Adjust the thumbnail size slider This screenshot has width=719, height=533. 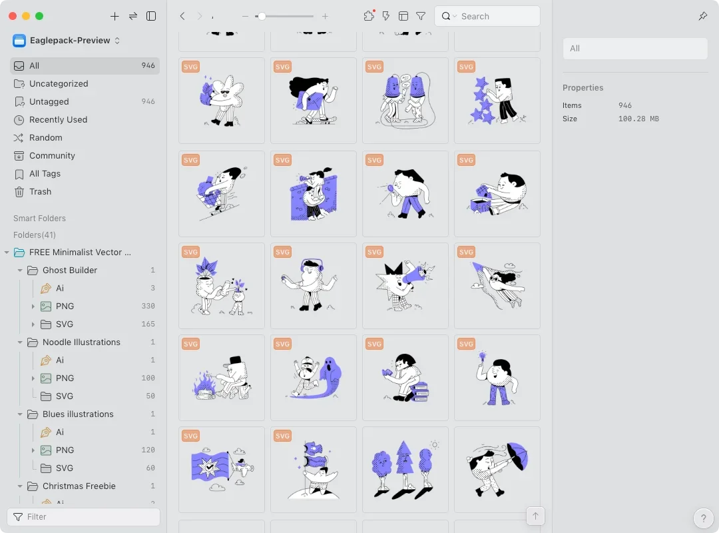point(284,16)
